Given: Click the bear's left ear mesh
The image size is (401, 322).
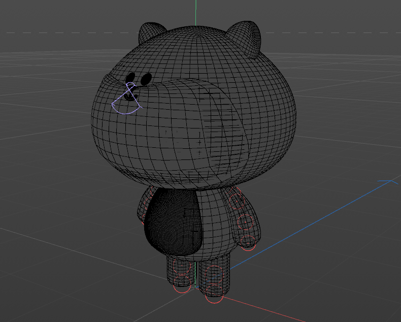Looking at the screenshot, I should (151, 33).
